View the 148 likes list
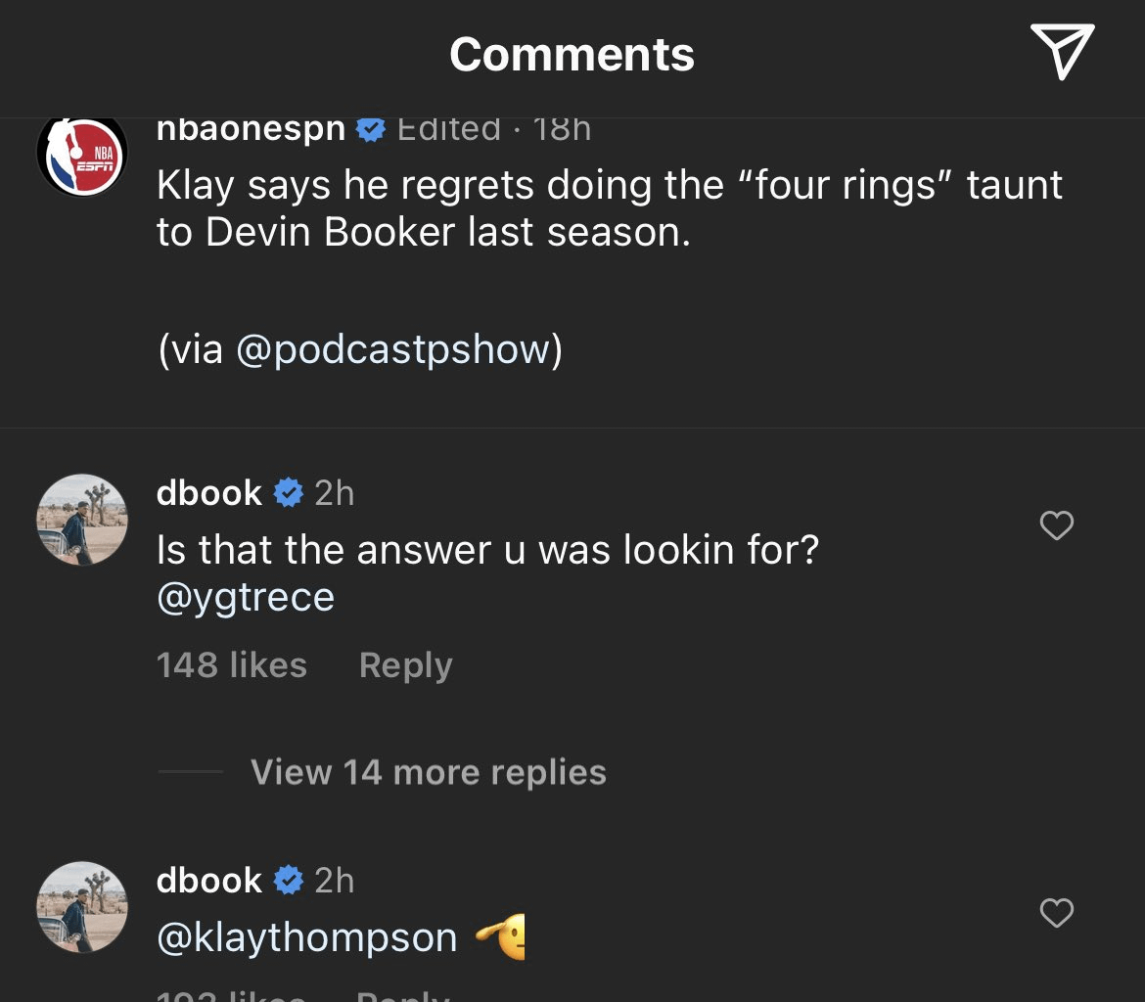 (231, 665)
